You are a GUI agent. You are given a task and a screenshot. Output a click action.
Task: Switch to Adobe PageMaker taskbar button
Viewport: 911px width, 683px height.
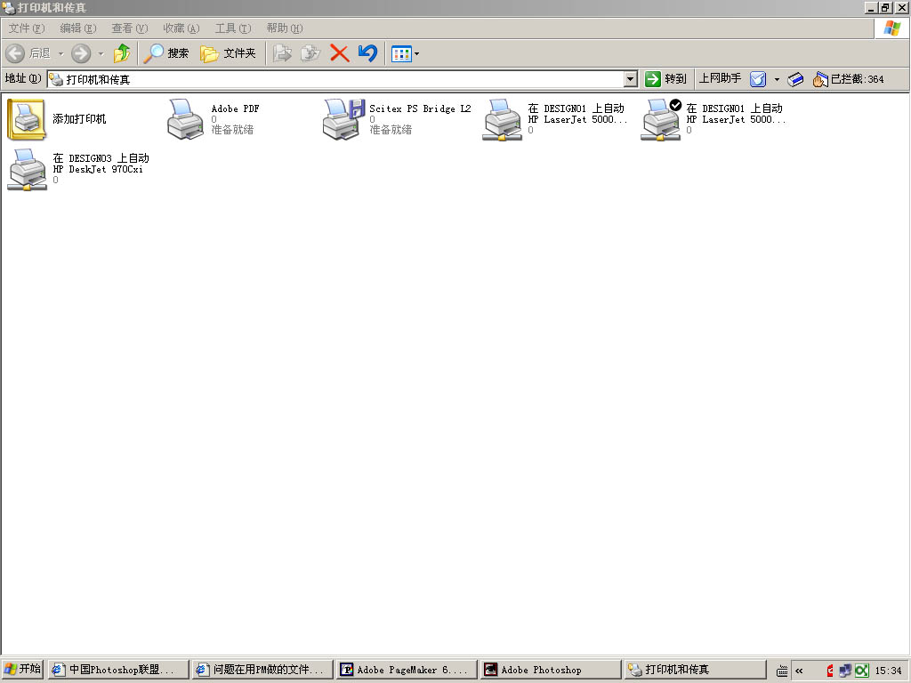[x=407, y=670]
